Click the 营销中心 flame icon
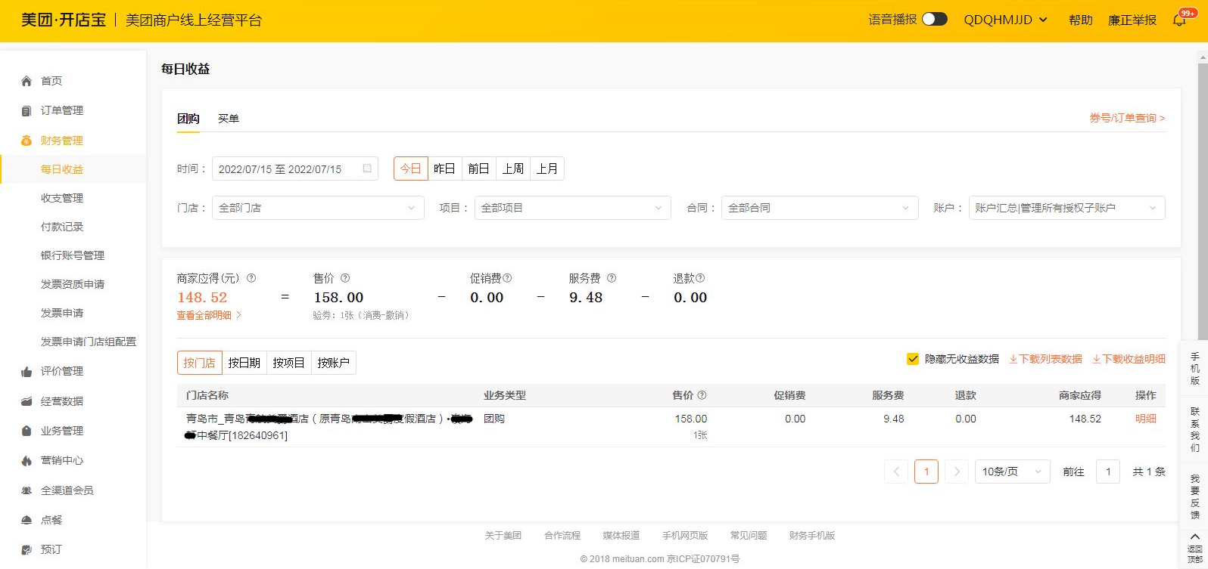The image size is (1208, 569). pos(26,461)
